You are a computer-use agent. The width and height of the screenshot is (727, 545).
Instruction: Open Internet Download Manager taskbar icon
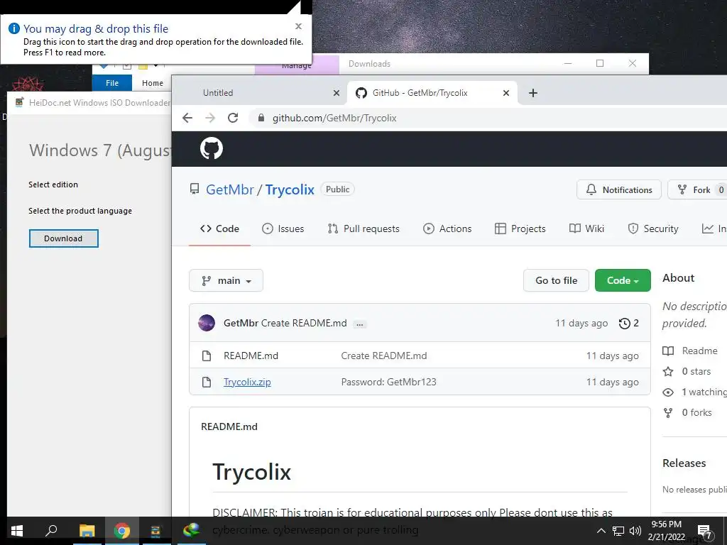tap(191, 529)
